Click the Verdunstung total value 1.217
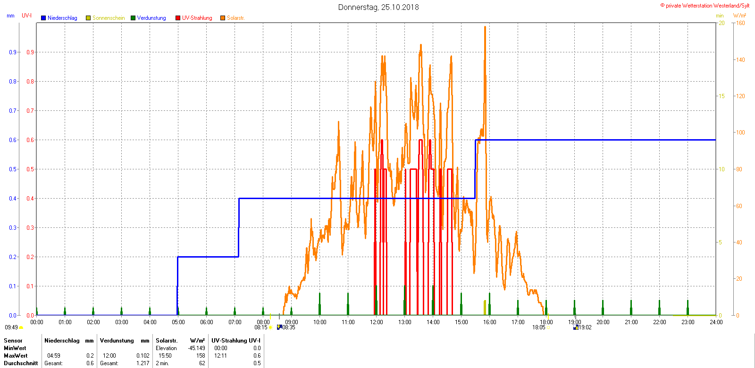755x368 pixels. click(143, 363)
